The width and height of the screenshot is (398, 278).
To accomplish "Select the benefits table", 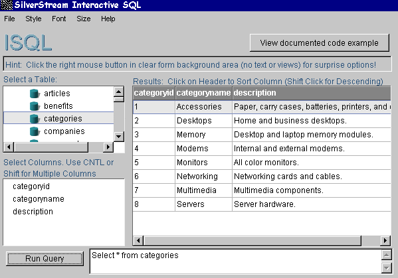I will tap(58, 106).
